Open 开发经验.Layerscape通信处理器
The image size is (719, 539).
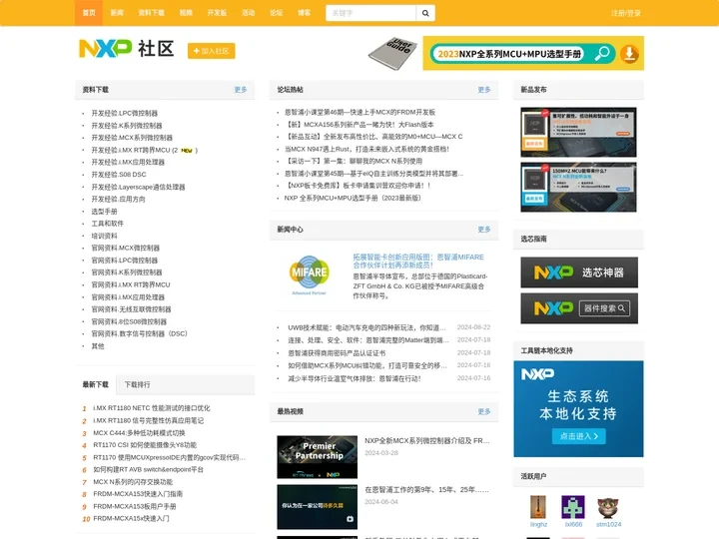pyautogui.click(x=138, y=187)
